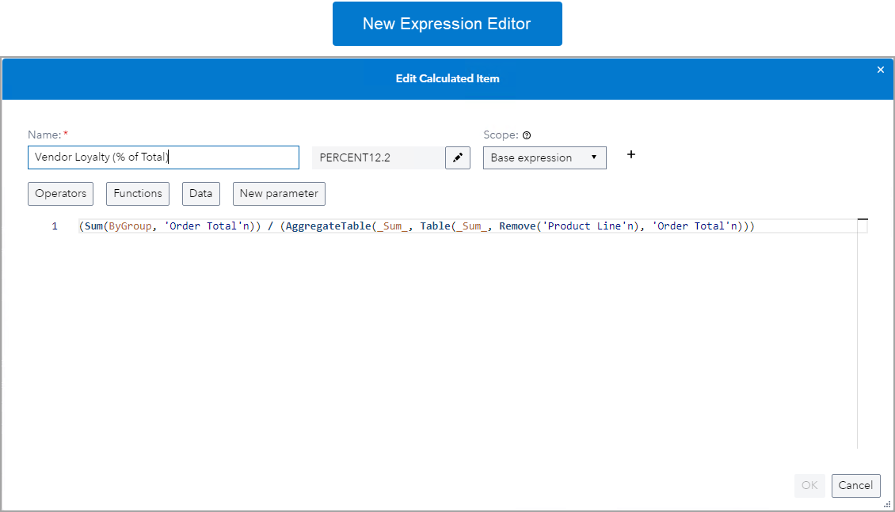Open the Base expression scope dropdown
Image resolution: width=895 pixels, height=512 pixels.
click(544, 157)
